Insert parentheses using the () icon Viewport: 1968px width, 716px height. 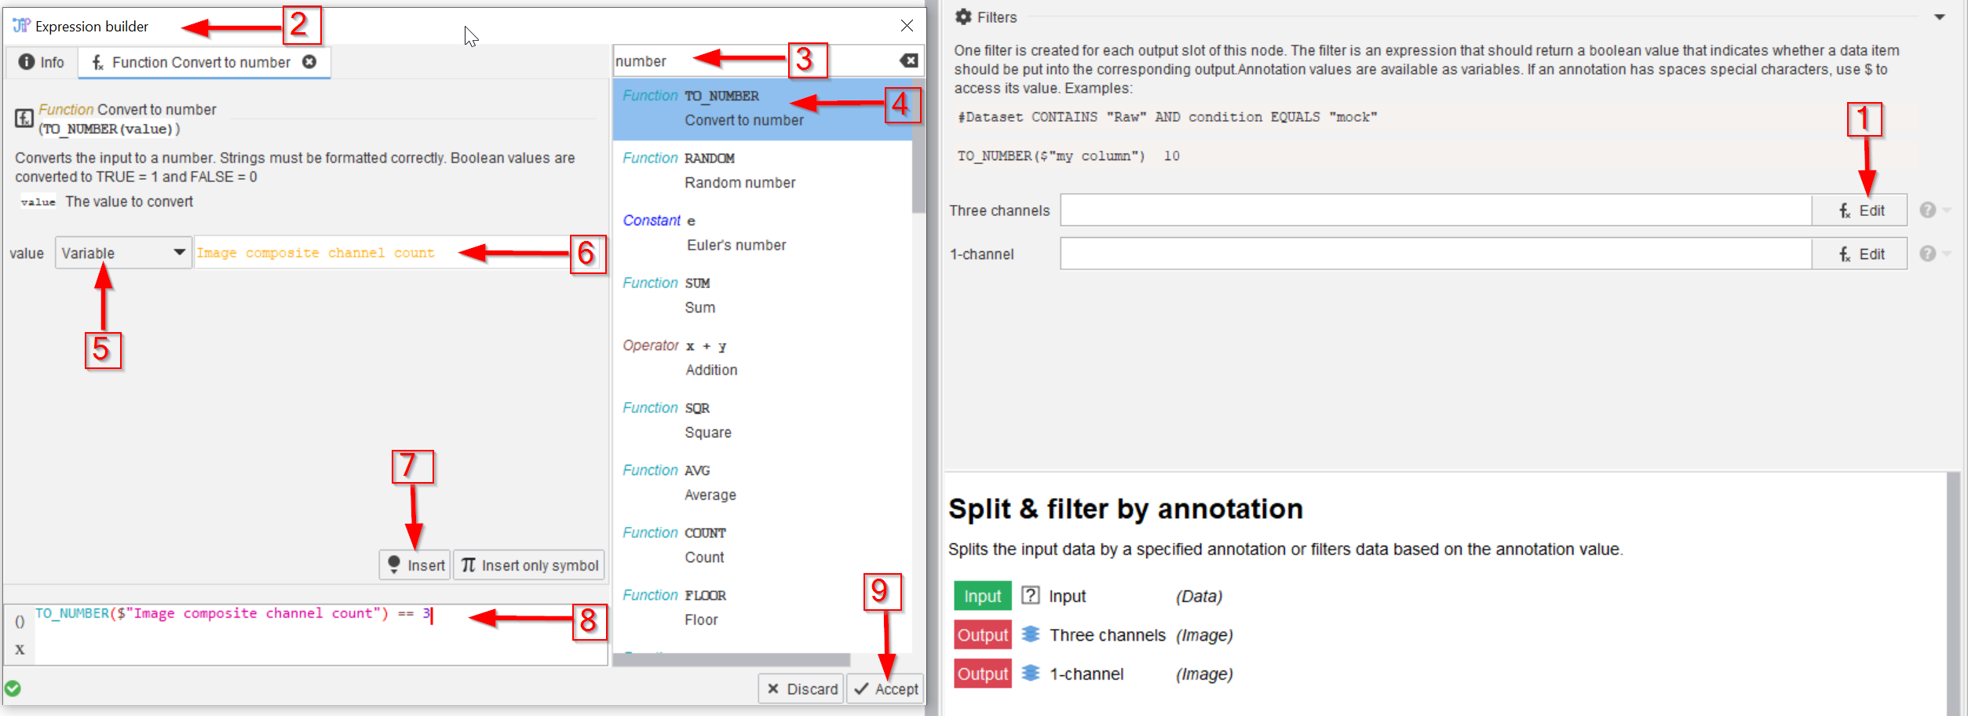point(20,622)
